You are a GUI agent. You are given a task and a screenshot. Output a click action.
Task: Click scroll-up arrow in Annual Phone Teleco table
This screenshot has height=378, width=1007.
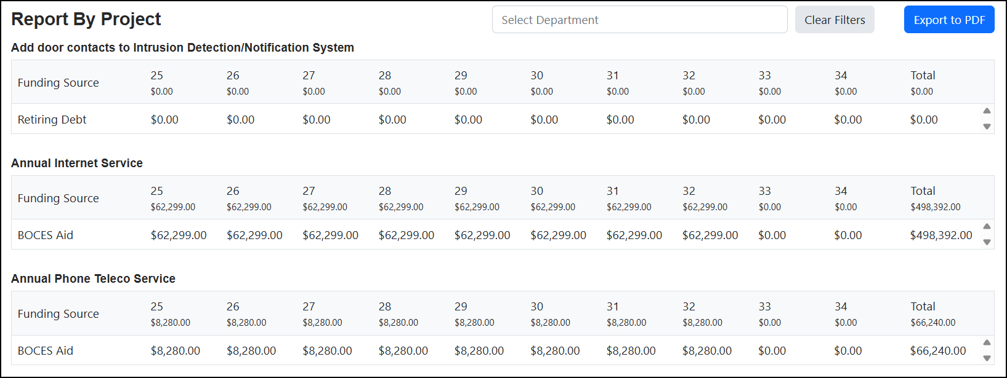[x=987, y=342]
